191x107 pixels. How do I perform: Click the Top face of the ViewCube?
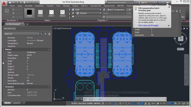[x=181, y=38]
